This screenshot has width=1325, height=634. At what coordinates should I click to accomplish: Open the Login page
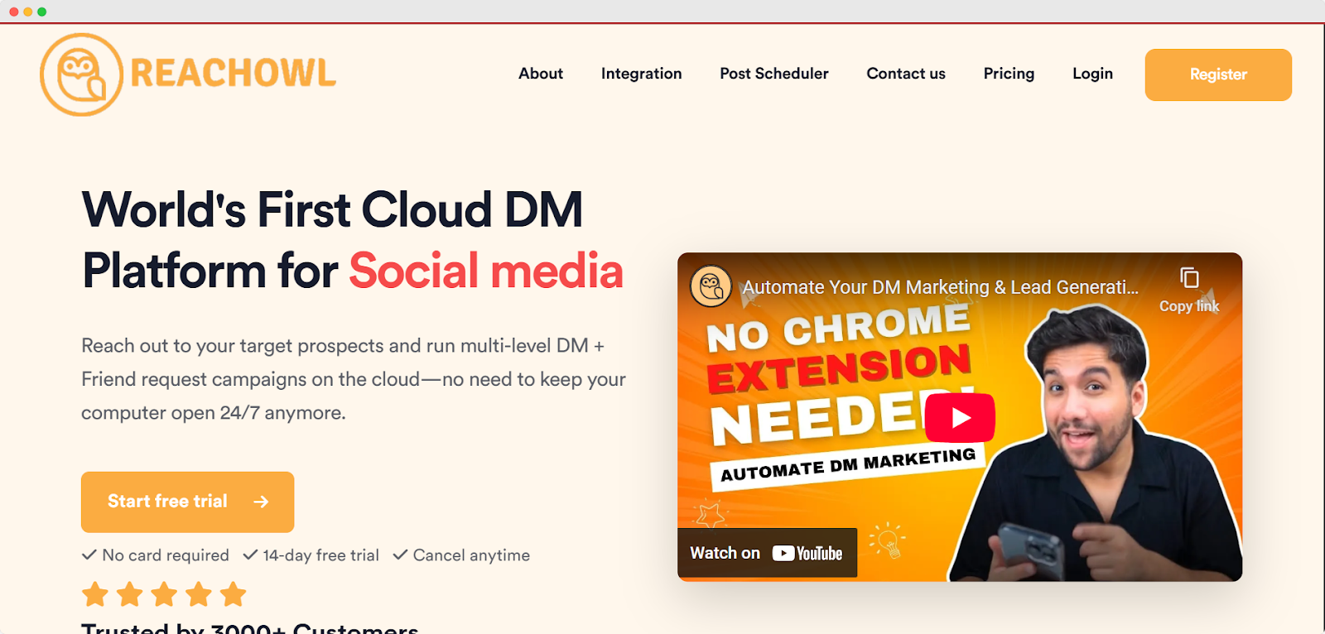pyautogui.click(x=1092, y=74)
